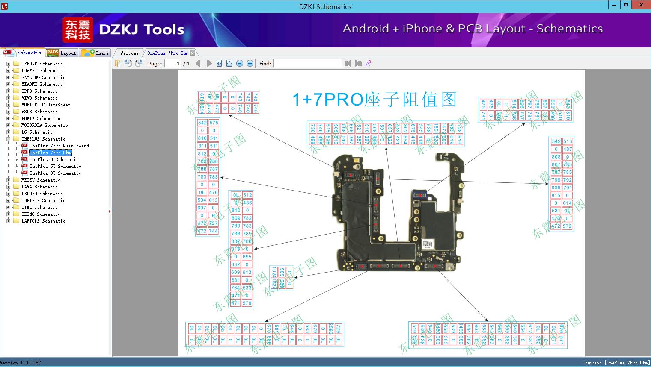
Task: Zoom in with the plus icon
Action: coord(250,63)
